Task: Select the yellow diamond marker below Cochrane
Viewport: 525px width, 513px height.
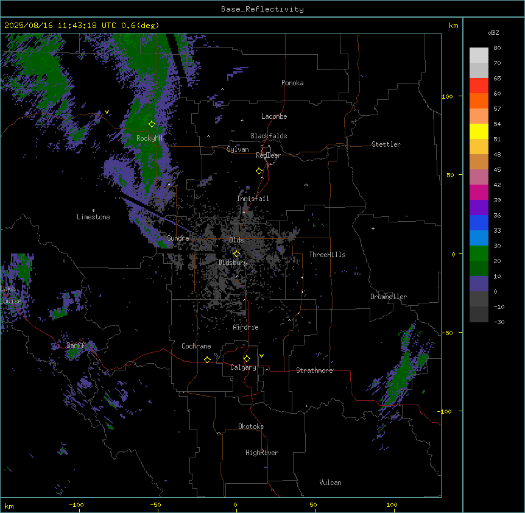Action: point(207,359)
